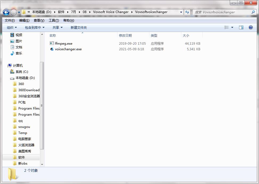Open the 查看(V) menu
The image size is (259, 184).
39,20
